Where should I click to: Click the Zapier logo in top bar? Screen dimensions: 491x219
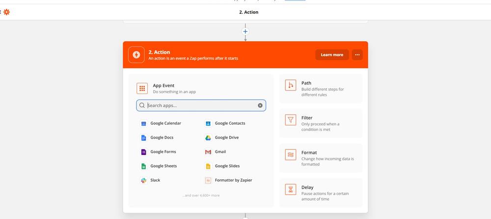coord(6,12)
